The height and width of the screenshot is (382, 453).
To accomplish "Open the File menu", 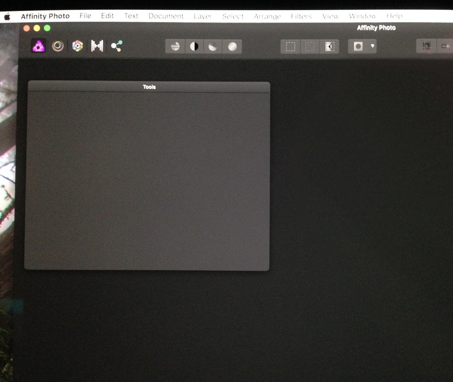I will tap(85, 16).
